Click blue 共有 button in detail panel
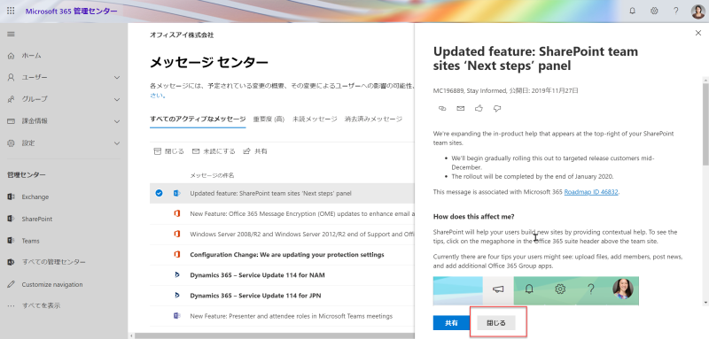 (451, 323)
